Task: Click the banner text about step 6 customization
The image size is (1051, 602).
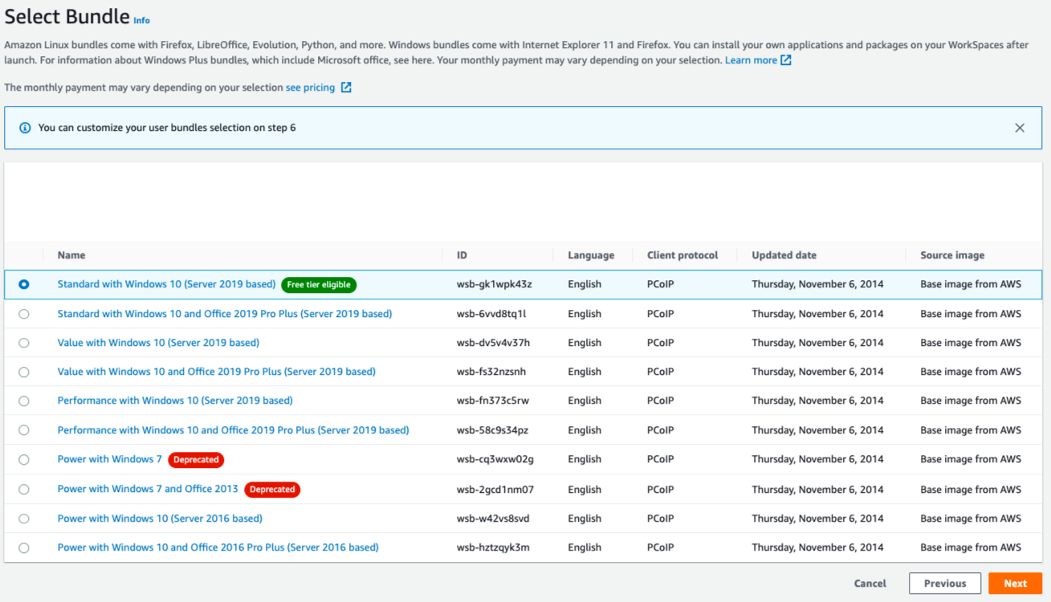Action: coord(167,128)
